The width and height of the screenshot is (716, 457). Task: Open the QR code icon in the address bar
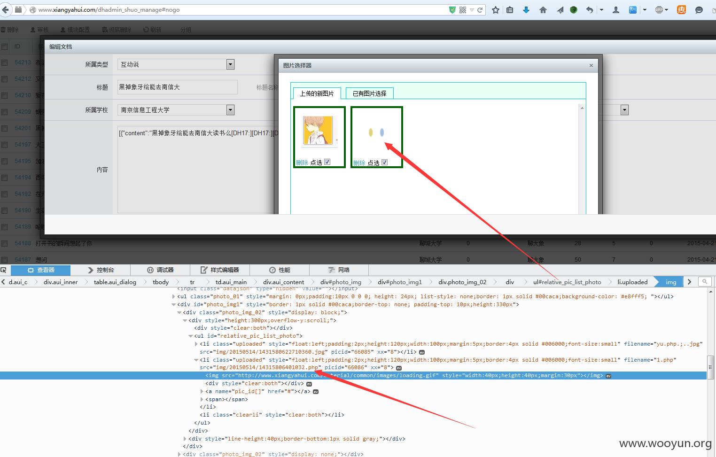(x=463, y=10)
